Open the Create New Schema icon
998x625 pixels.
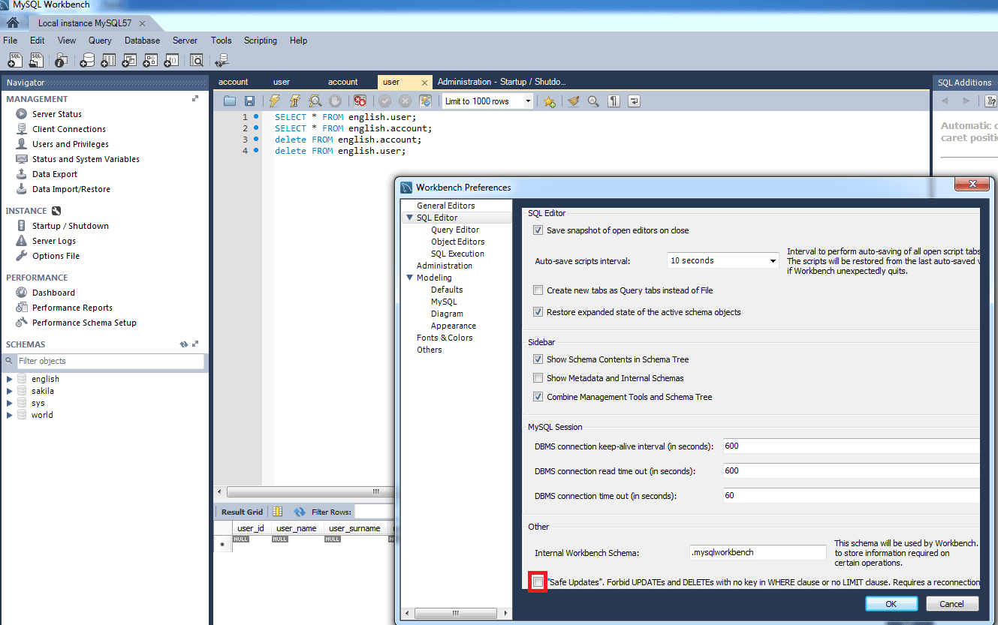(x=88, y=60)
